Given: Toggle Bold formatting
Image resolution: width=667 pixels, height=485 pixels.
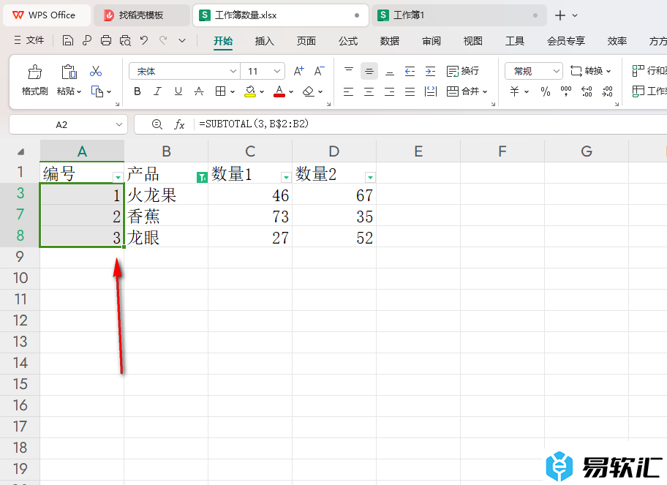Looking at the screenshot, I should click(x=137, y=91).
